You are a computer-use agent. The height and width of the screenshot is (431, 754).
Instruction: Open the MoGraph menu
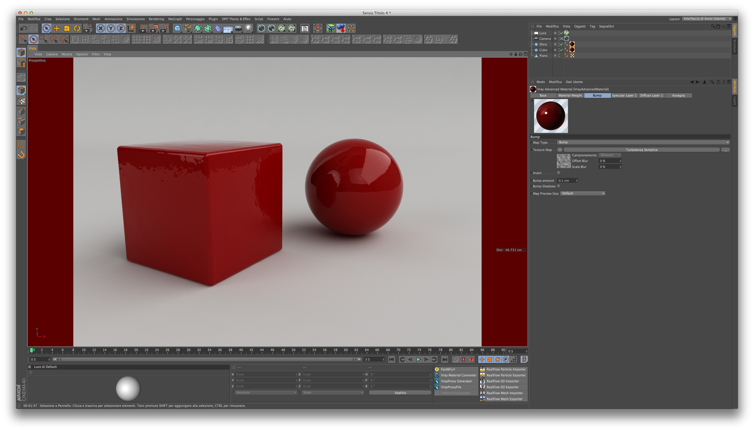coord(175,19)
